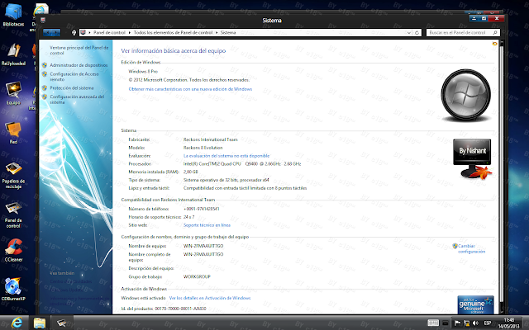Image resolution: width=529 pixels, height=330 pixels.
Task: Click the By Nishant monitor logo
Action: pos(472,158)
